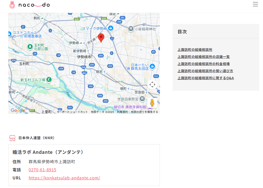The image size is (263, 188).
Task: Click the Street View pegman icon
Action: pyautogui.click(x=152, y=102)
